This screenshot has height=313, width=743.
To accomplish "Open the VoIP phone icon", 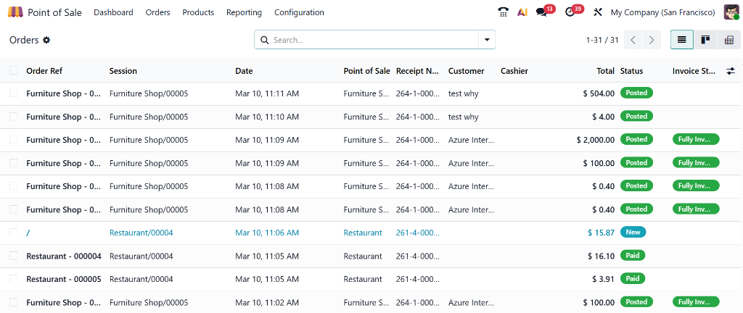I will (x=504, y=12).
